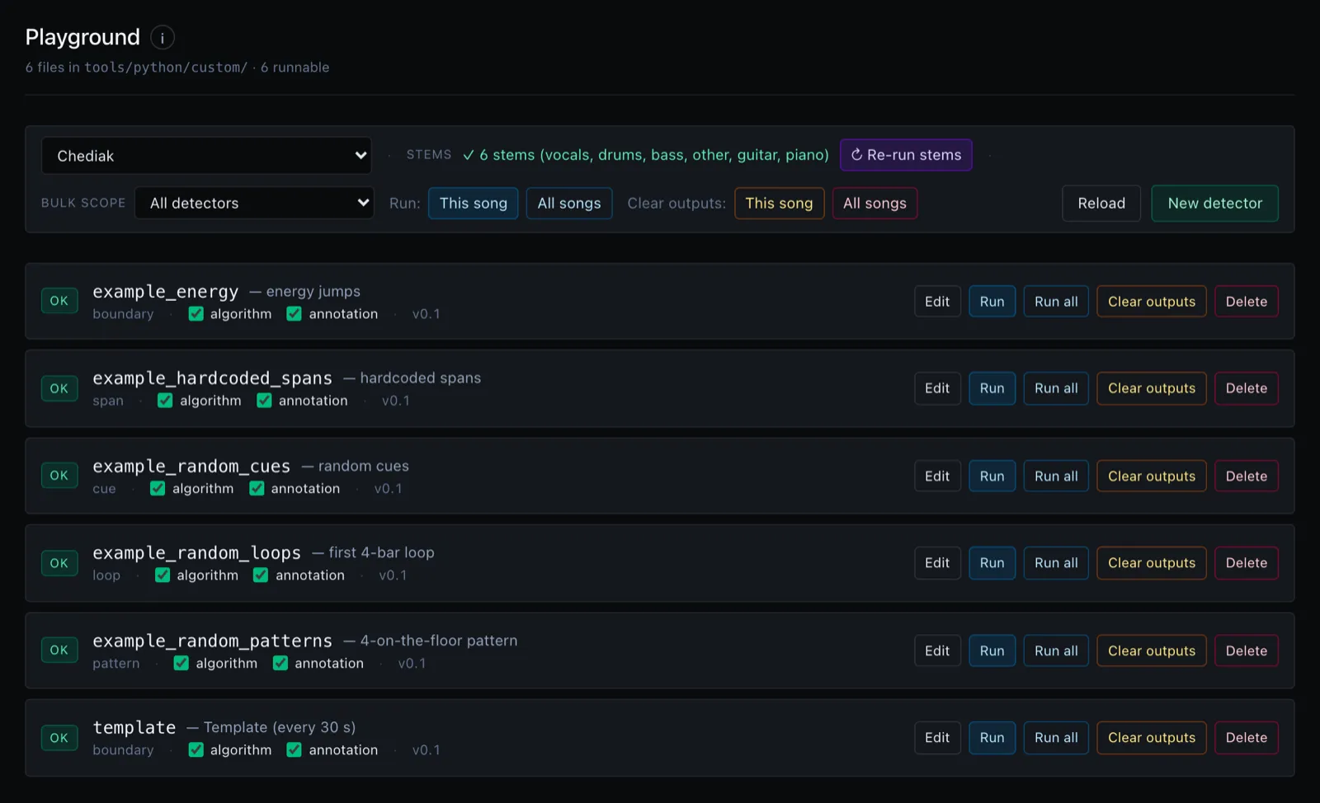Edit the example_random_loops detector
The width and height of the screenshot is (1320, 803).
tap(937, 563)
